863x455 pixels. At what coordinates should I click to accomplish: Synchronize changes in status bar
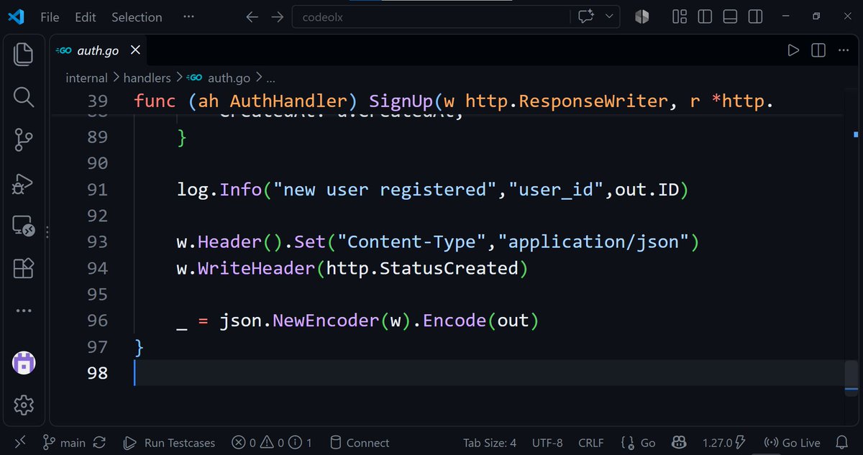pos(100,443)
